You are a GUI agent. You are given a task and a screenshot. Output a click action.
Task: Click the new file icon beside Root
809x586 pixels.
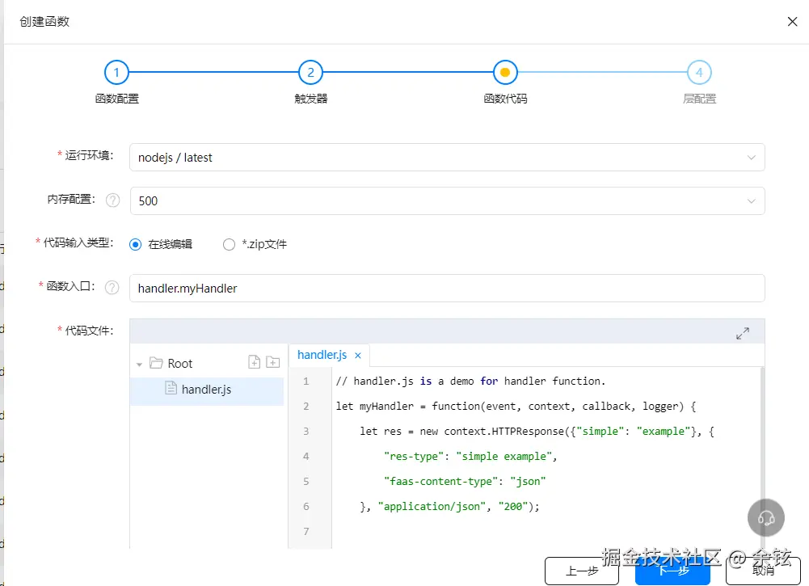[255, 362]
